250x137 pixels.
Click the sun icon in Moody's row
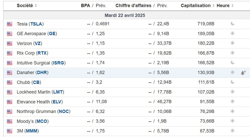coord(233,121)
